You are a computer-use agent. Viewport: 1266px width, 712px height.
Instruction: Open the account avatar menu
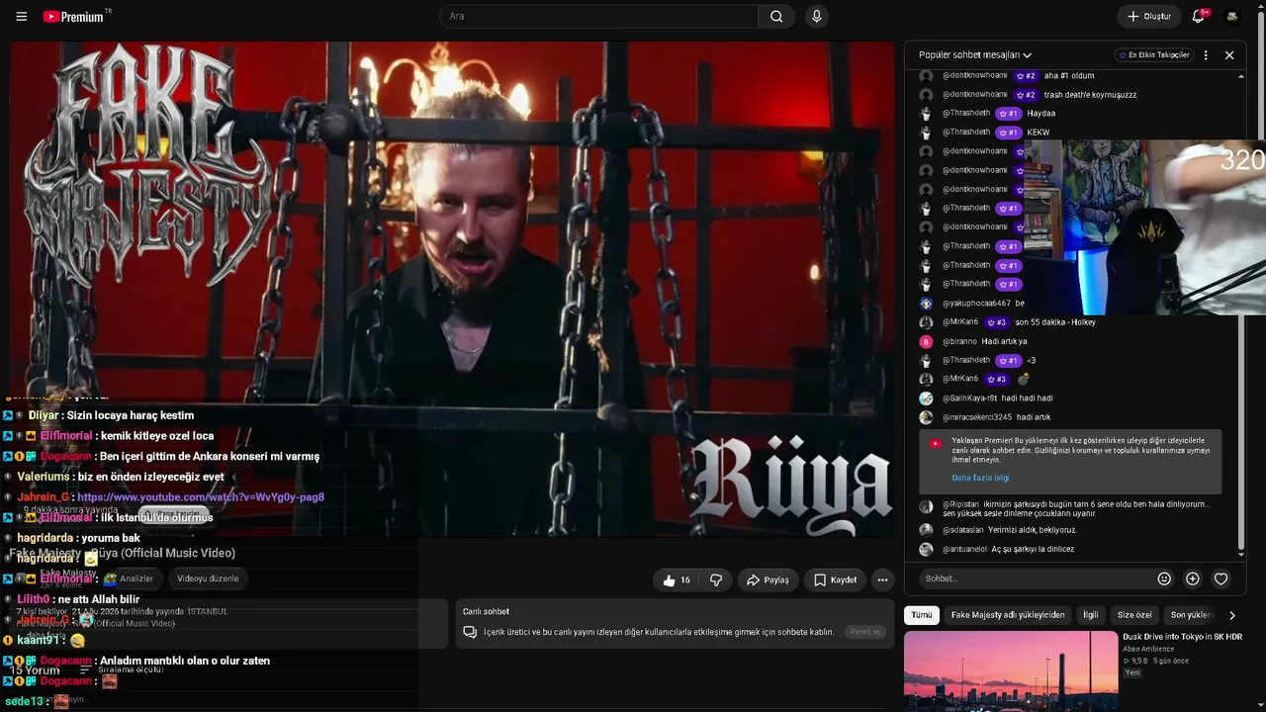[1232, 17]
